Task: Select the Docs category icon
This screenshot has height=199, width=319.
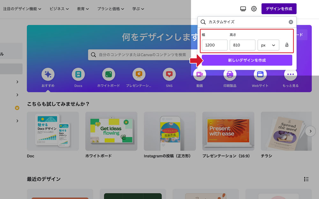Action: [x=78, y=74]
